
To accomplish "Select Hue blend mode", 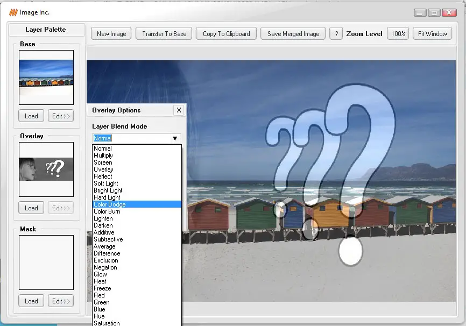I will click(x=137, y=316).
